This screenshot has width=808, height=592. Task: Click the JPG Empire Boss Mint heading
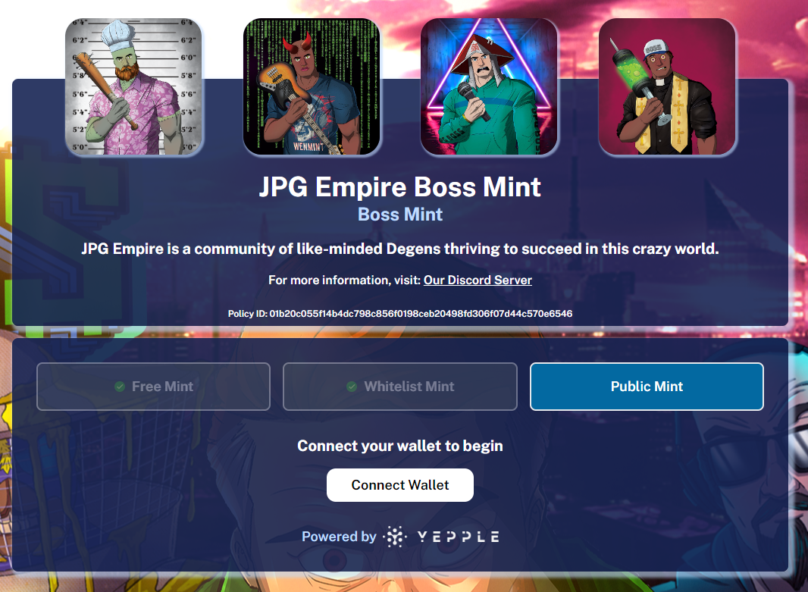coord(400,186)
